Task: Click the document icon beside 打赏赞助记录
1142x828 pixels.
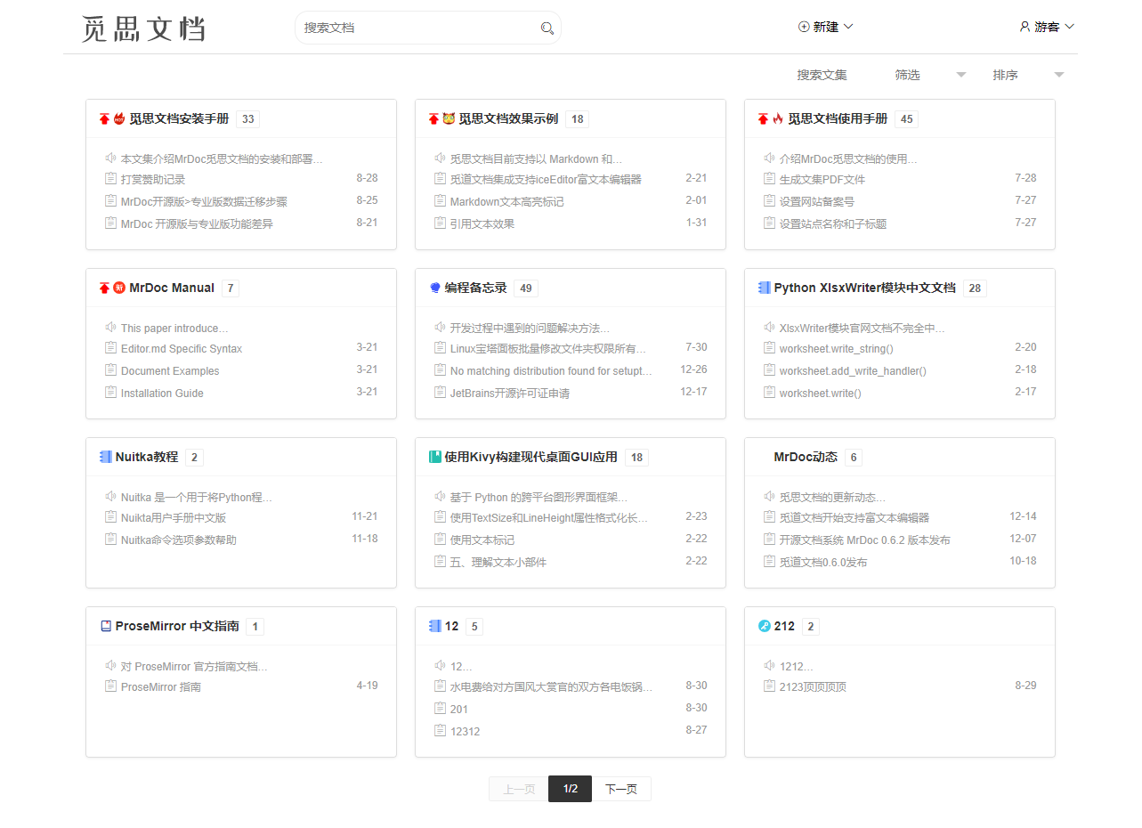Action: pos(111,178)
